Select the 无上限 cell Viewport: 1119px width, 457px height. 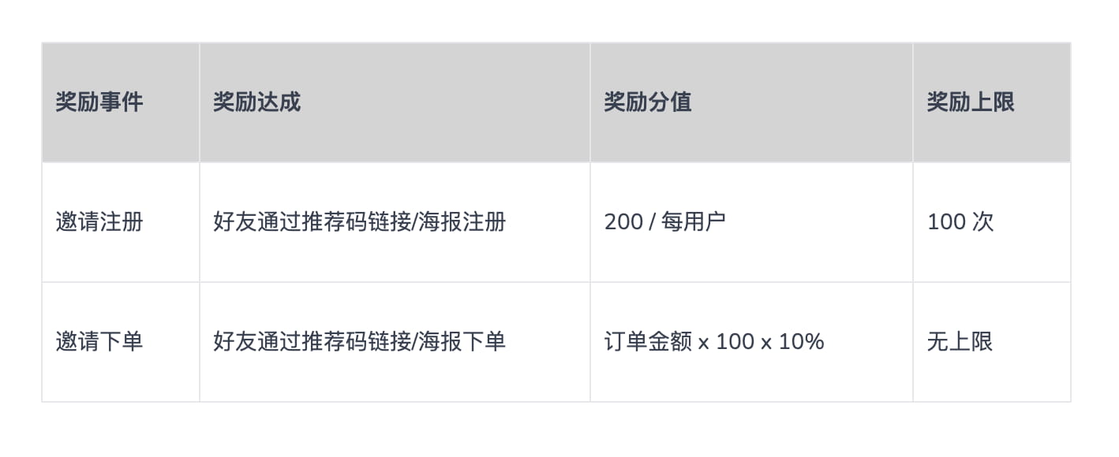(x=992, y=342)
